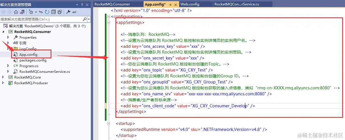Image resolution: width=345 pixels, height=140 pixels.
Task: Open the Solution Explorer window position dropdown
Action: [77, 5]
